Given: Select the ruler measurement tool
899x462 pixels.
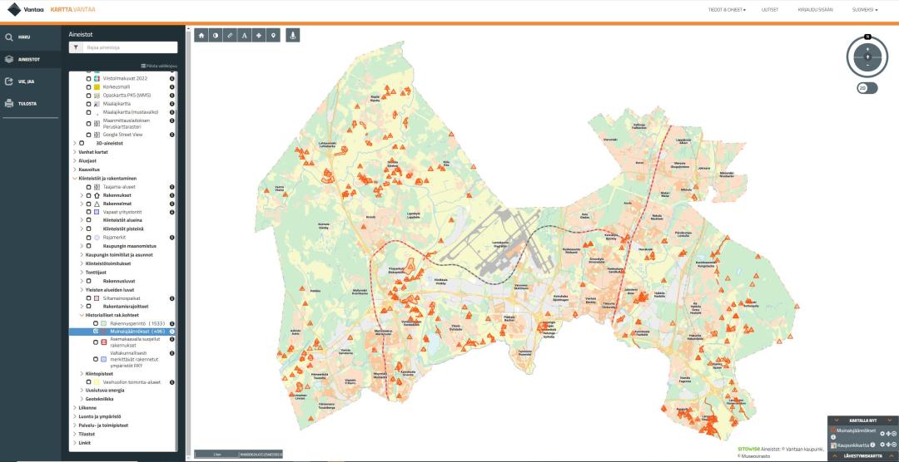Looking at the screenshot, I should tap(230, 36).
